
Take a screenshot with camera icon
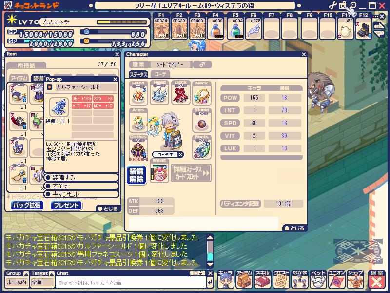343,5
